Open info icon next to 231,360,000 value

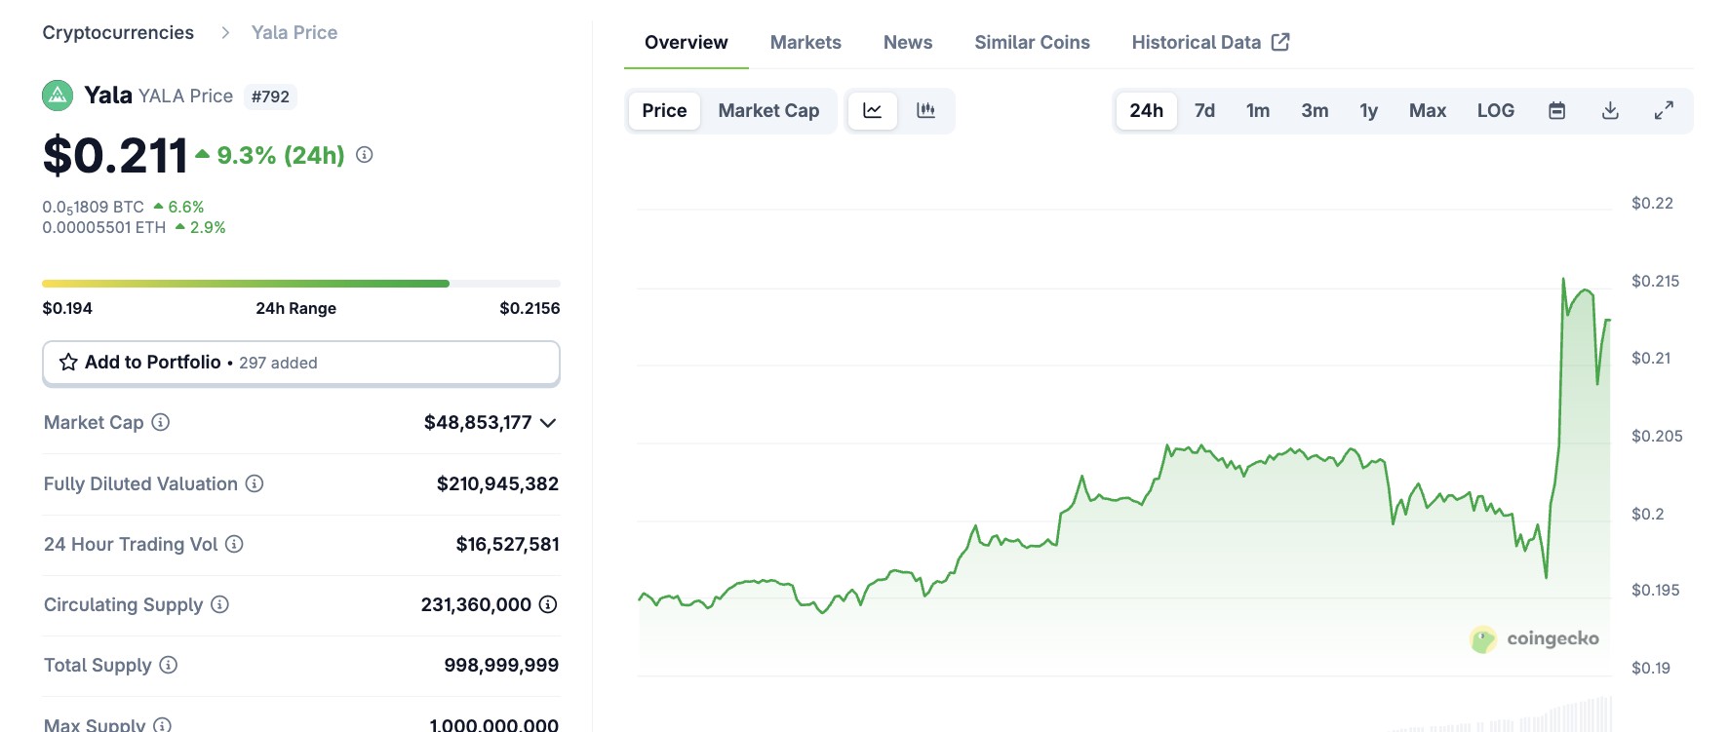pyautogui.click(x=548, y=604)
